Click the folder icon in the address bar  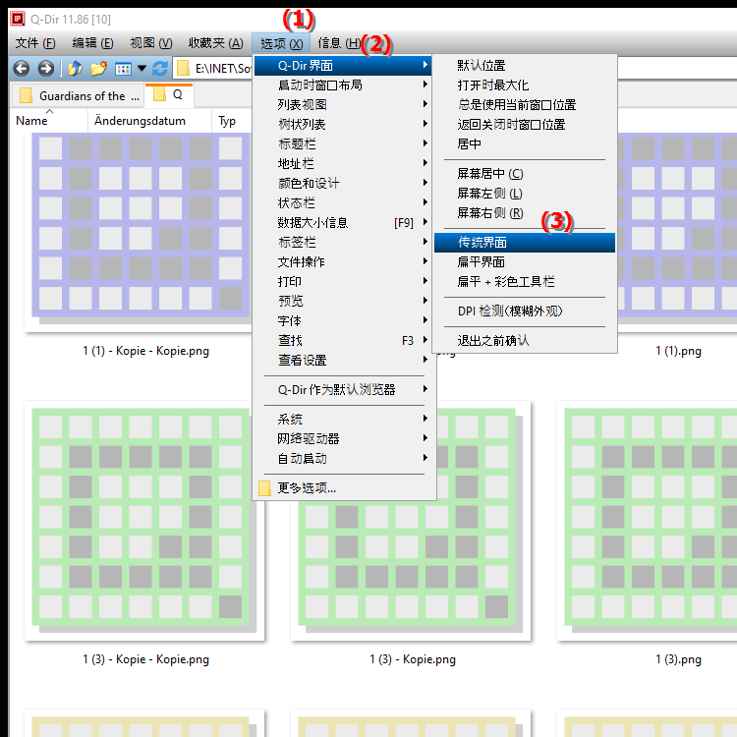pos(183,69)
